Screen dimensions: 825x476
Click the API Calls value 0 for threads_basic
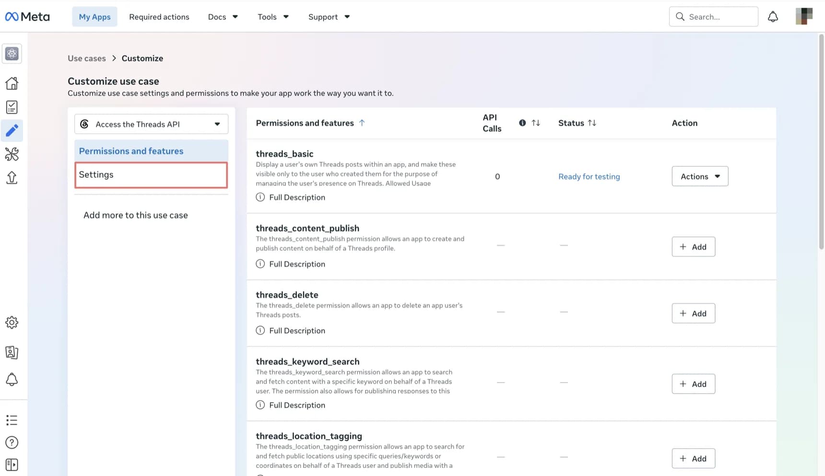click(497, 177)
